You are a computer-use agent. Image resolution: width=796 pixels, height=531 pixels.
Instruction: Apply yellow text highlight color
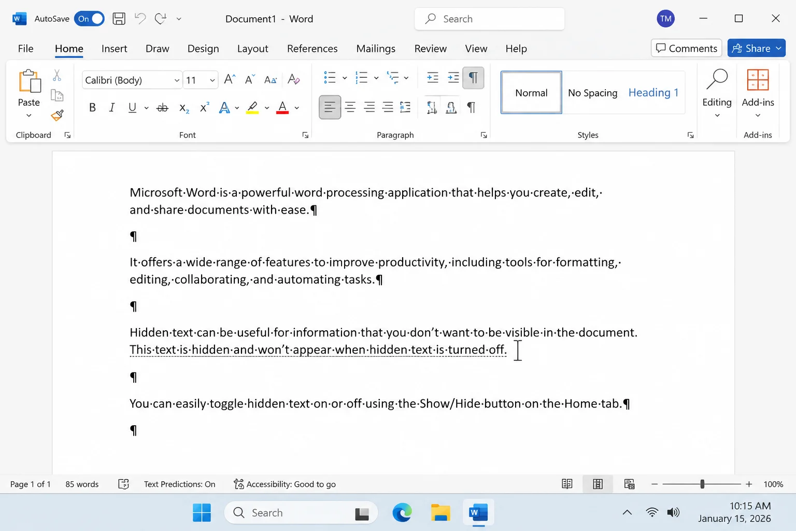(x=252, y=107)
